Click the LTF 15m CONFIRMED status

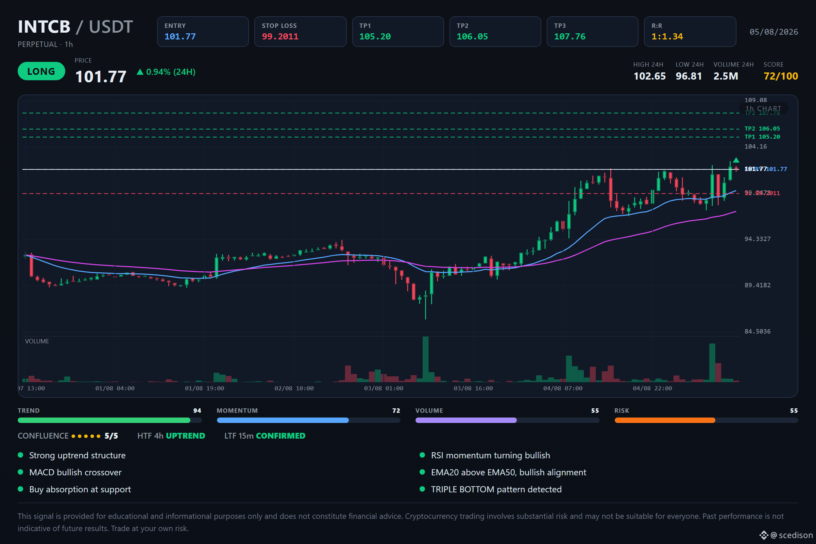[265, 436]
